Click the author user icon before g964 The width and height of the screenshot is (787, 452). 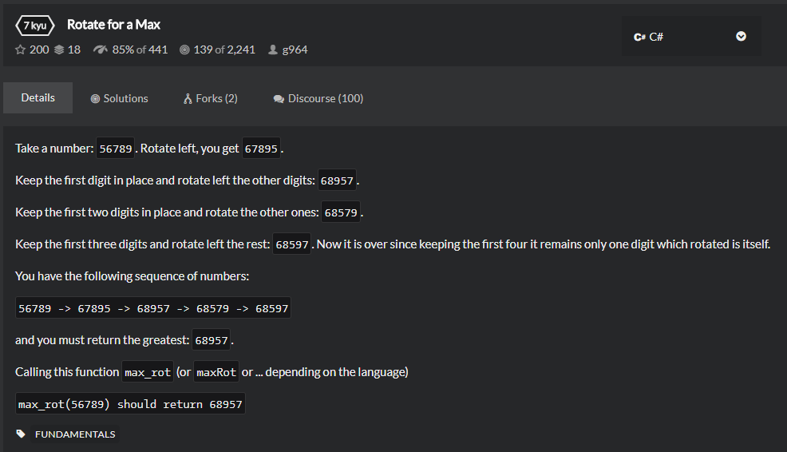point(273,50)
